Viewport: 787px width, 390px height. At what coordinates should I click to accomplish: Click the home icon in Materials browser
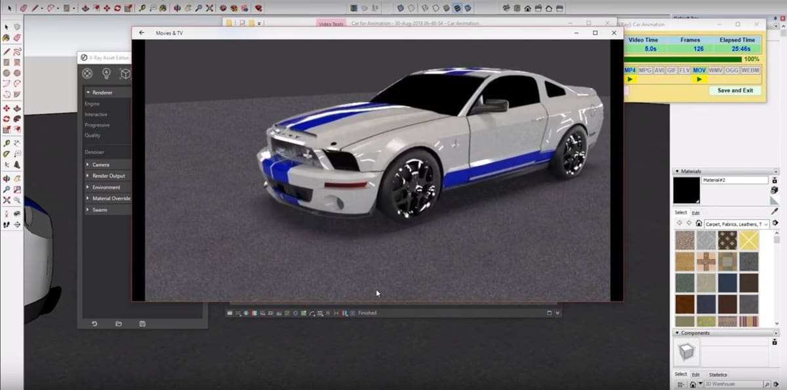pyautogui.click(x=699, y=224)
